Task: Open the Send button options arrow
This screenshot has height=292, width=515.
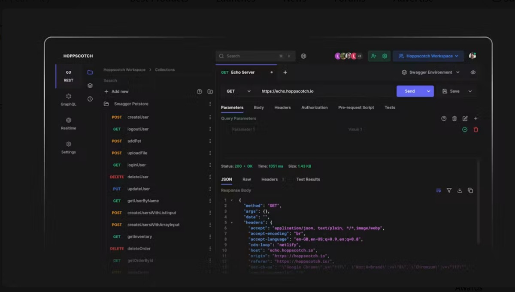Action: [428, 91]
